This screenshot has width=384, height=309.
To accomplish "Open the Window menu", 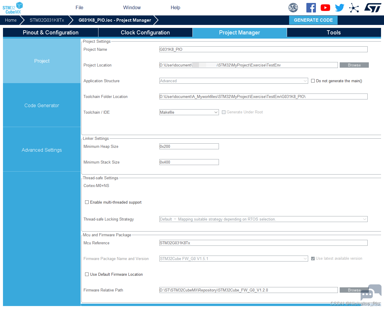I will coord(132,7).
